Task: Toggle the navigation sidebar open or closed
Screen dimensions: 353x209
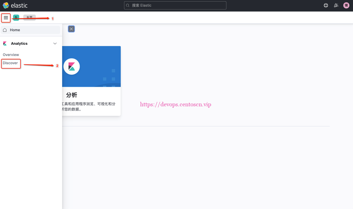Action: coord(6,18)
